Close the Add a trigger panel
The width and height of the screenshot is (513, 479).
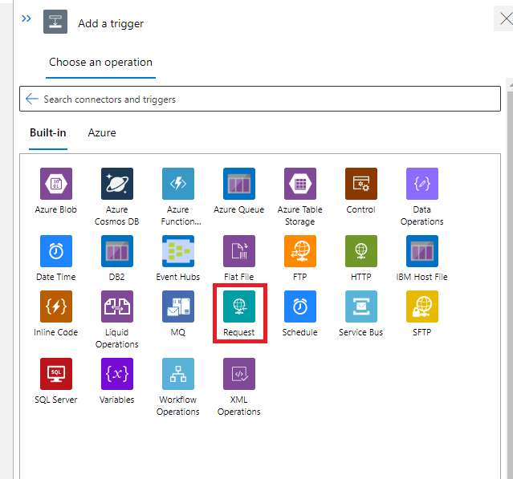pyautogui.click(x=506, y=18)
